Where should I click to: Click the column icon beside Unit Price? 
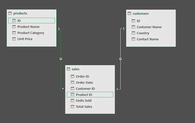(x=14, y=39)
